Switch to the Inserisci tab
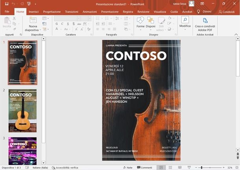Image resolution: width=240 pixels, height=170 pixels. [33, 12]
